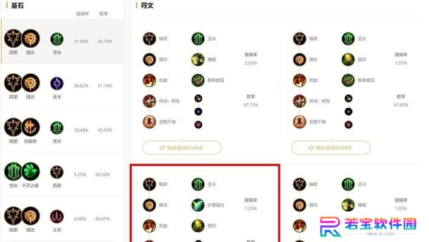Click the heart stat shard in the 1.55% page
429x242 pixels.
click(348, 125)
